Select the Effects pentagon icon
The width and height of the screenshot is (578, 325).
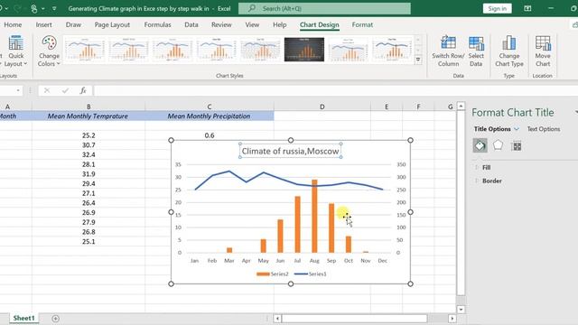(x=498, y=145)
